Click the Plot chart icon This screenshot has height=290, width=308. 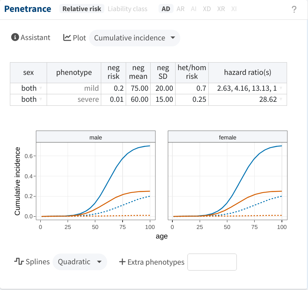click(x=67, y=38)
